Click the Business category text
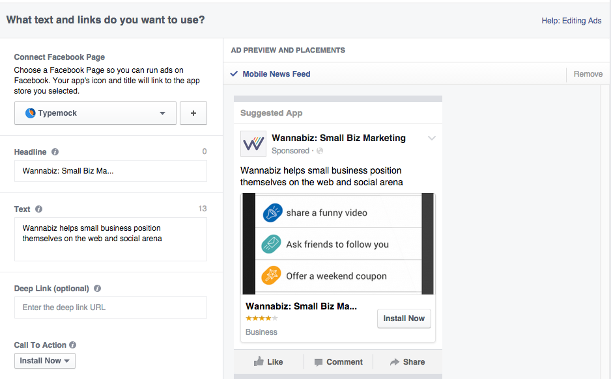 click(261, 332)
